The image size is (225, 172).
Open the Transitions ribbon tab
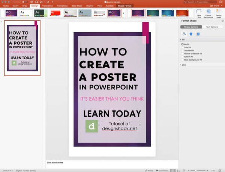click(47, 6)
